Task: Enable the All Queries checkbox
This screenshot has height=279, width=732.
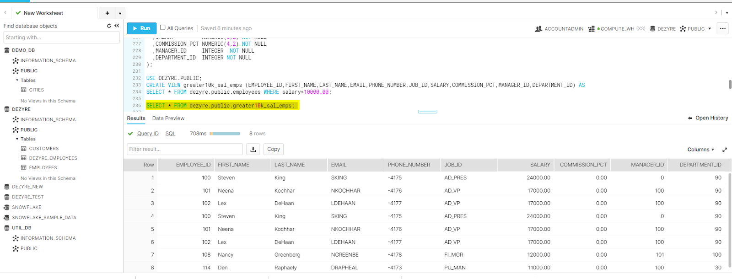Action: [162, 28]
